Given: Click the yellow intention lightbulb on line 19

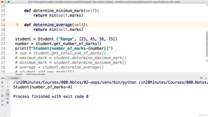Looking at the screenshot, I should click(17, 24).
